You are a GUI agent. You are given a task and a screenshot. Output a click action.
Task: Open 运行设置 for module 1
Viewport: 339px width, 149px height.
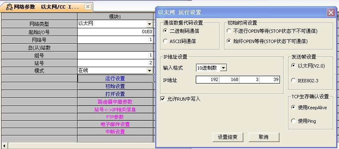(115, 79)
